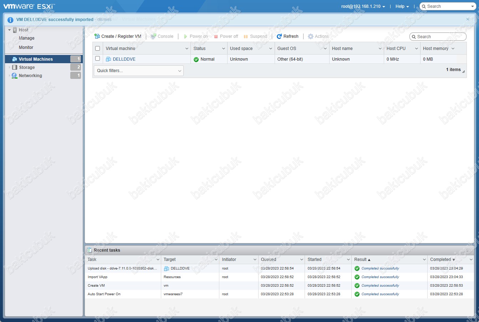Click the blue Refresh arrow icon
This screenshot has width=479, height=322.
(x=279, y=36)
